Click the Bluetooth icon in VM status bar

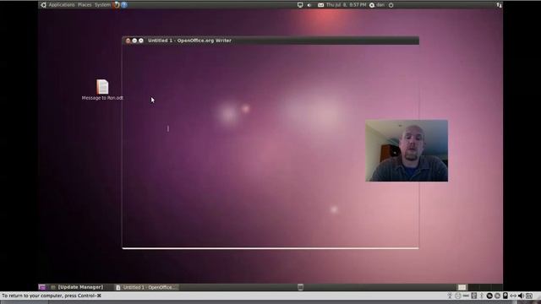coord(481,296)
